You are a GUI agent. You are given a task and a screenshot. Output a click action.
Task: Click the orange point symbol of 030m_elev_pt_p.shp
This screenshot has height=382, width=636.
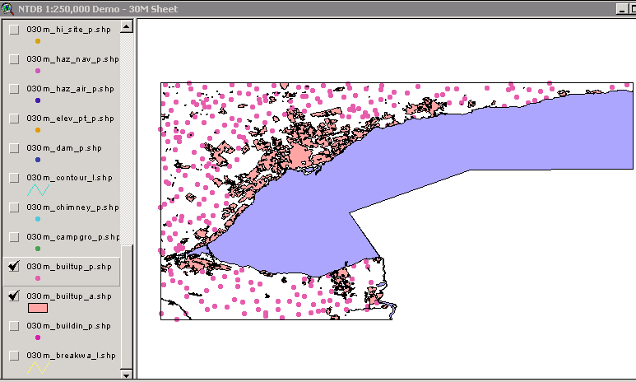point(38,130)
